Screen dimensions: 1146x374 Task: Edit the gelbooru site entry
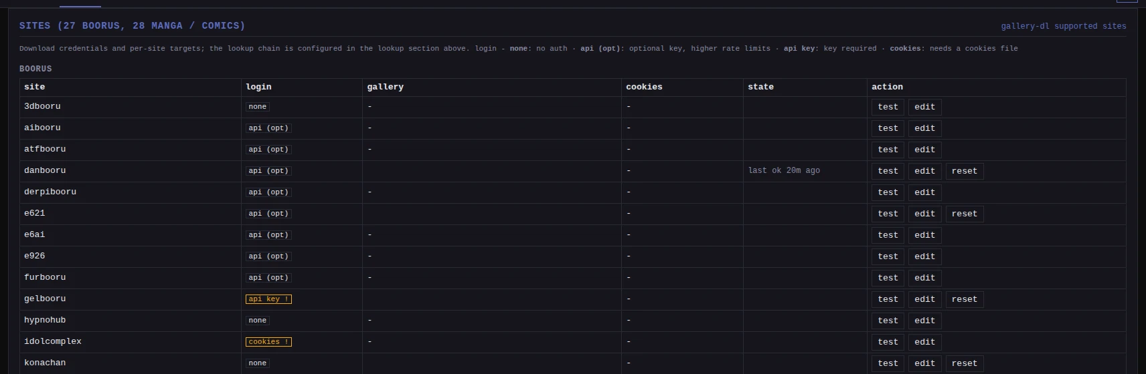[x=924, y=299]
